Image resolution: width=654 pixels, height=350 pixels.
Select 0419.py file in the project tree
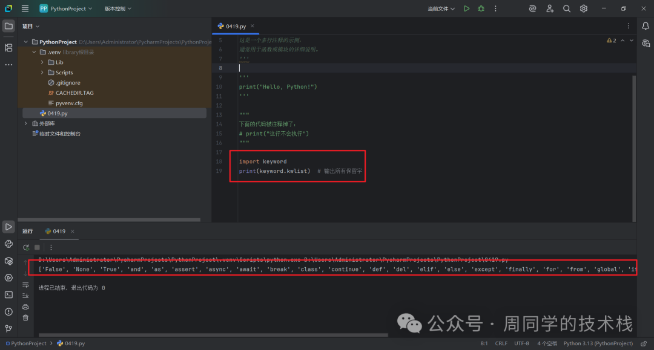tap(57, 113)
